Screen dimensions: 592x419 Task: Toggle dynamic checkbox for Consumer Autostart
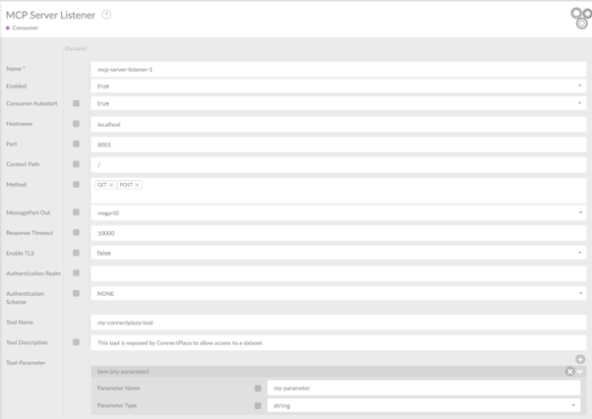[x=77, y=103]
